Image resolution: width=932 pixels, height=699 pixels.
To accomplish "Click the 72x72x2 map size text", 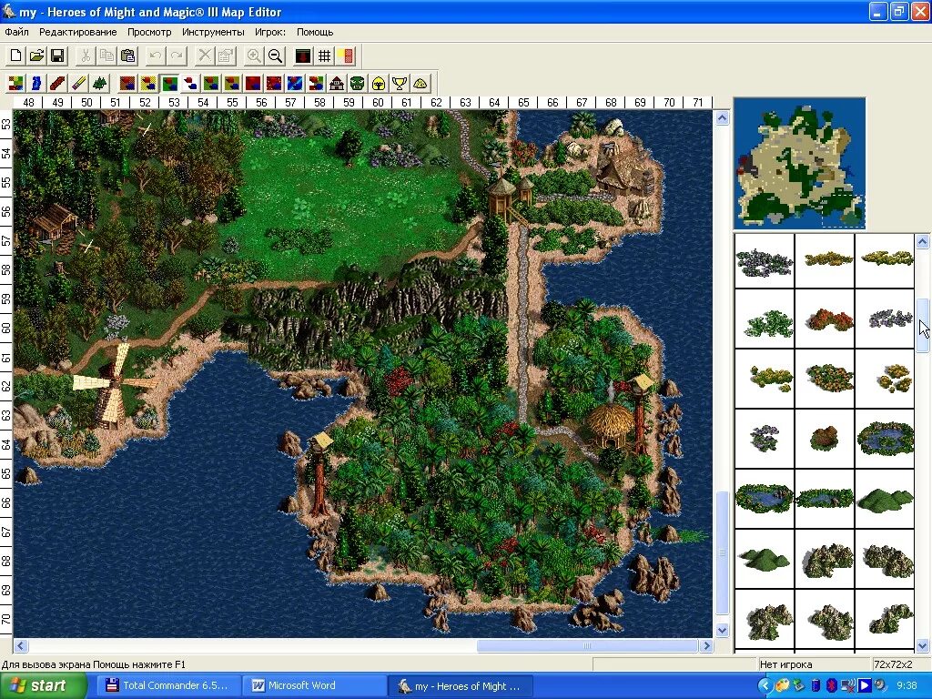I will (893, 664).
